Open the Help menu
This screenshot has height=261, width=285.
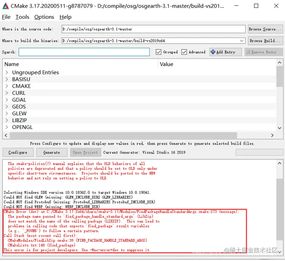click(x=65, y=17)
